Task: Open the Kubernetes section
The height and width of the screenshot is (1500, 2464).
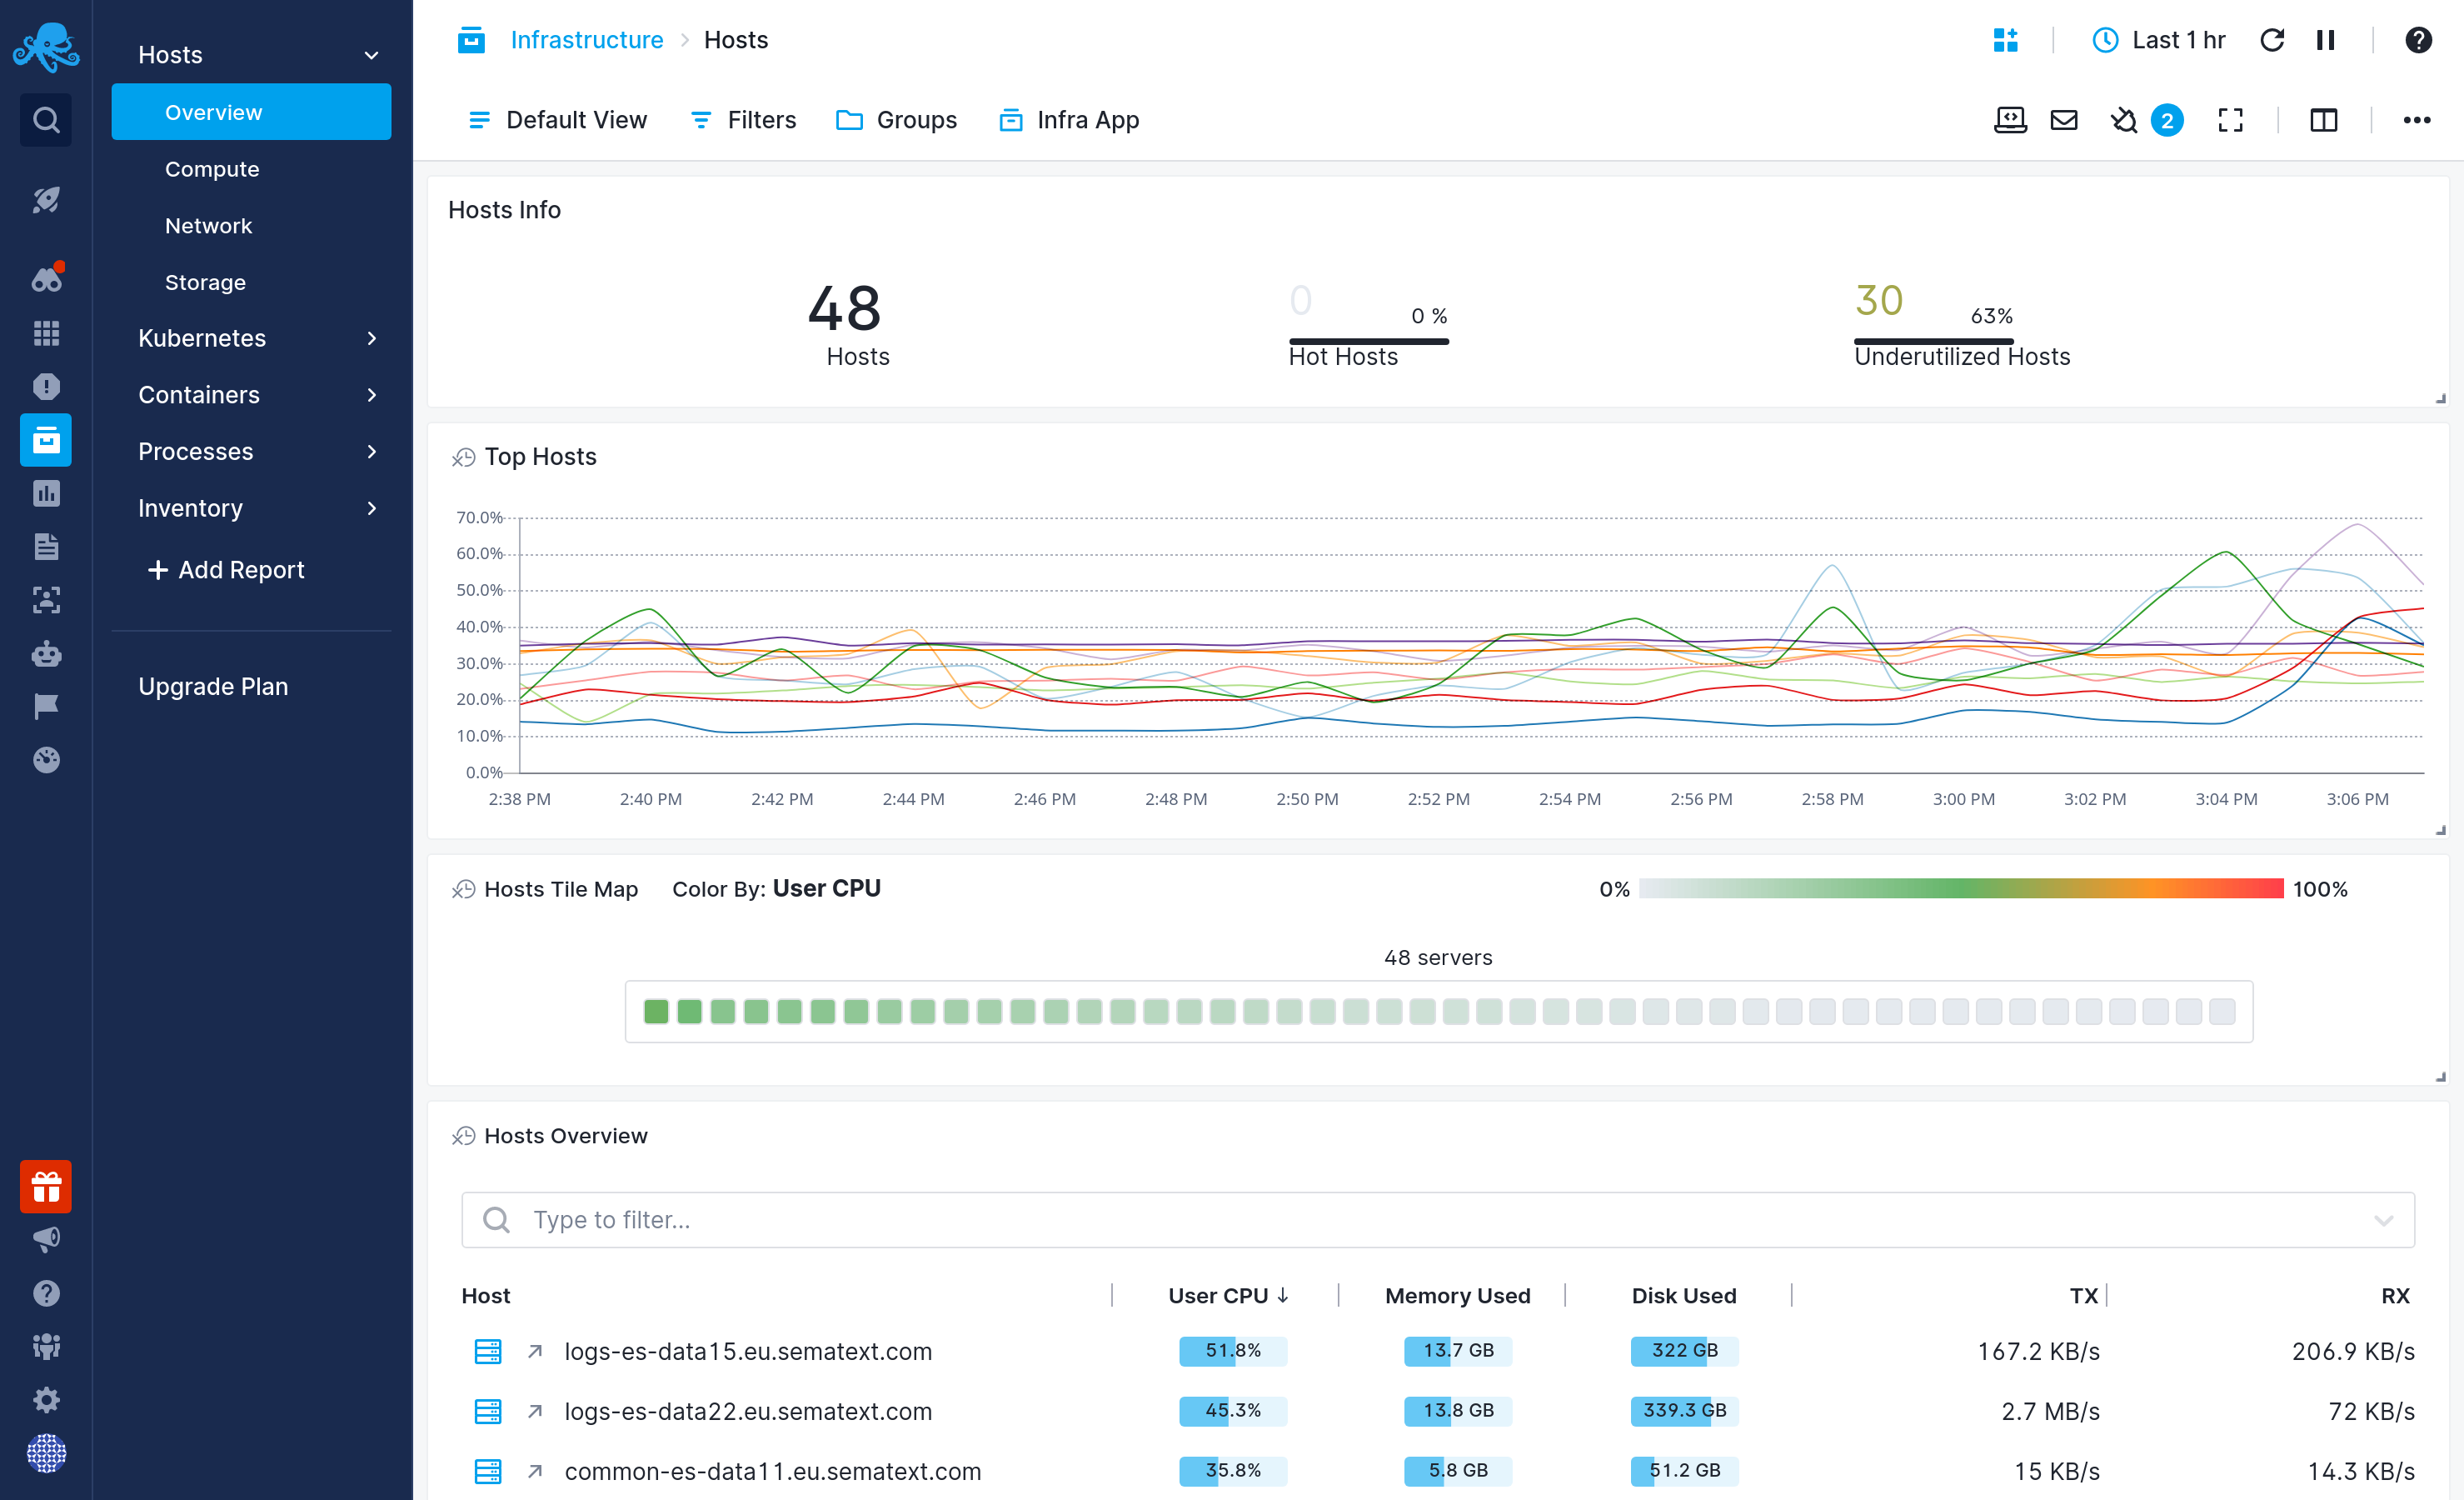Action: tap(201, 338)
